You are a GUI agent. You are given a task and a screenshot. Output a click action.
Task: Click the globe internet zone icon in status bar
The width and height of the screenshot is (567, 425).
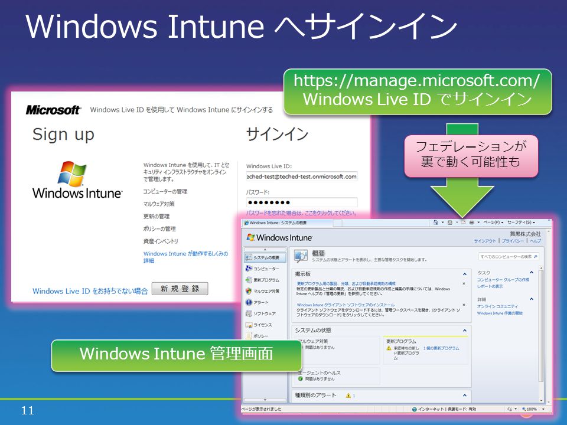point(415,409)
